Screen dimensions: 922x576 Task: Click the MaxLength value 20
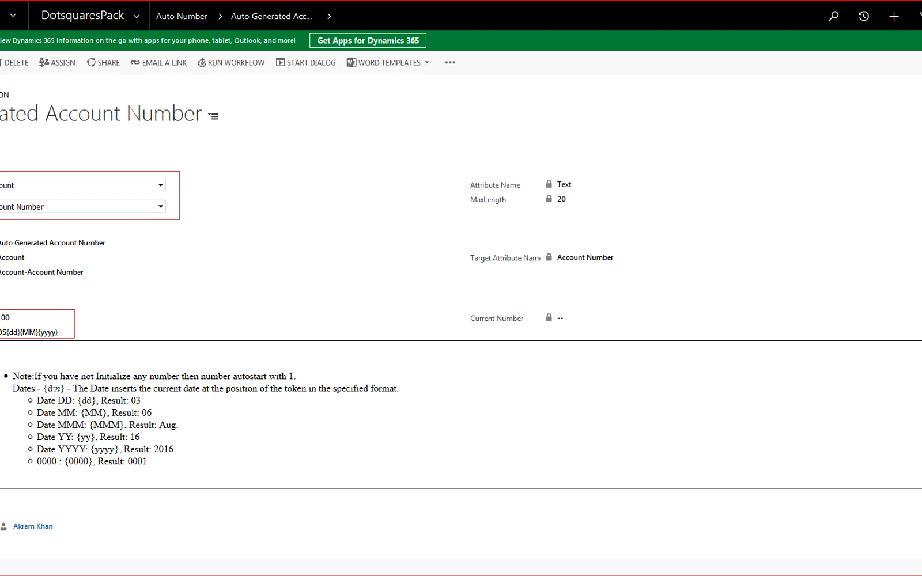[561, 199]
